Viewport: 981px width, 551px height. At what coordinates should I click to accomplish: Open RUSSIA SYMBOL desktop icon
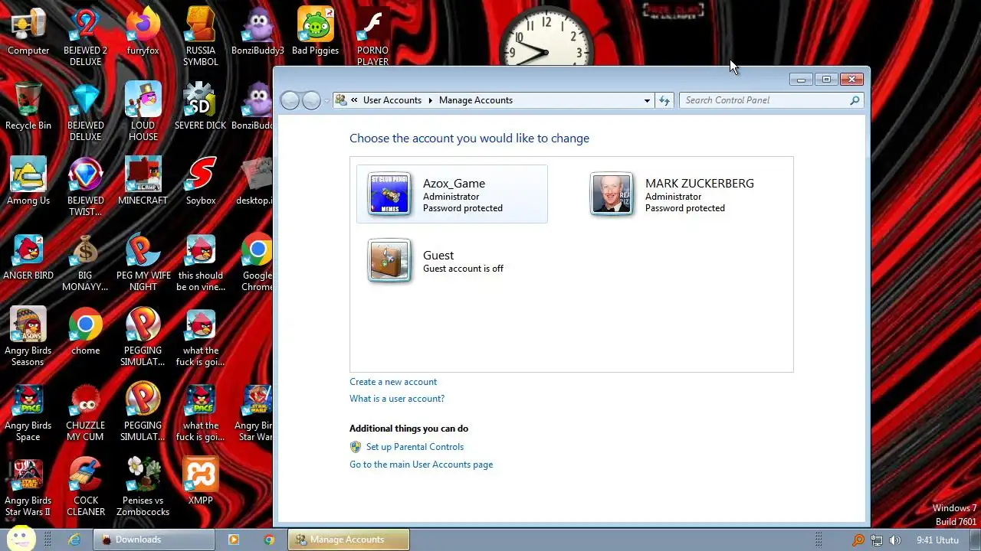click(x=201, y=37)
